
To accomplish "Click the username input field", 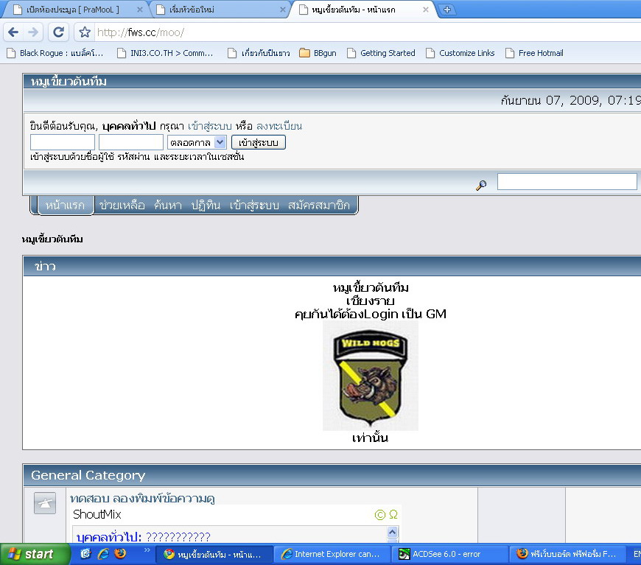I will [x=63, y=142].
